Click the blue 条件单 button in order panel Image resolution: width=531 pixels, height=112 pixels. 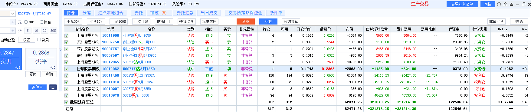click(x=38, y=87)
